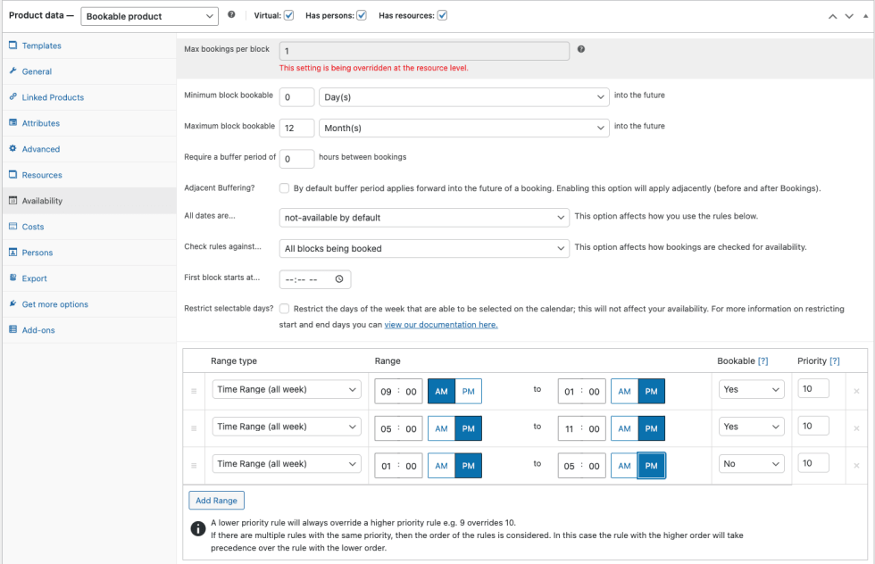Viewport: 875px width, 564px height.
Task: Click the buffer period hours field
Action: 296,159
